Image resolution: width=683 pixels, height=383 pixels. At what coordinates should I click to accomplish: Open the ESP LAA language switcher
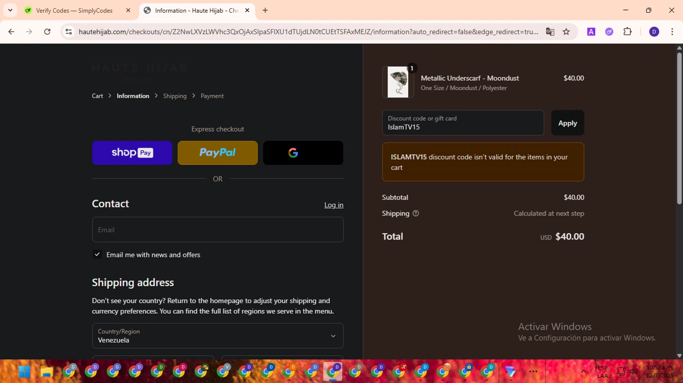(x=602, y=372)
